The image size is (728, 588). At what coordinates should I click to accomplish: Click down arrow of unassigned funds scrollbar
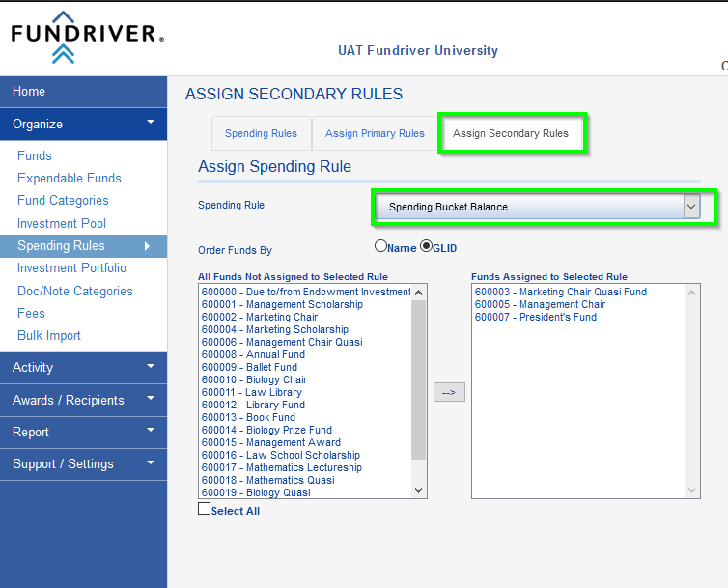(x=418, y=490)
